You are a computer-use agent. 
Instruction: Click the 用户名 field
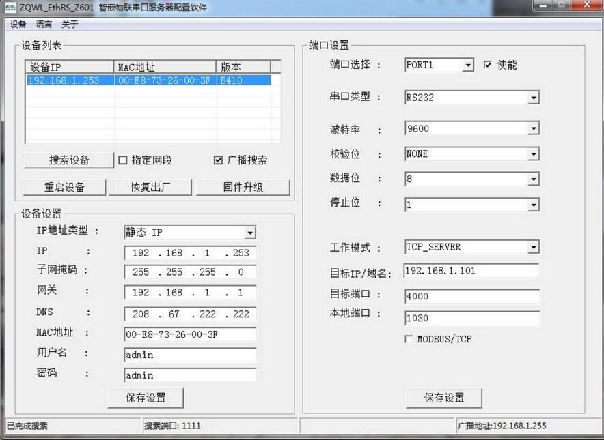[x=191, y=355]
